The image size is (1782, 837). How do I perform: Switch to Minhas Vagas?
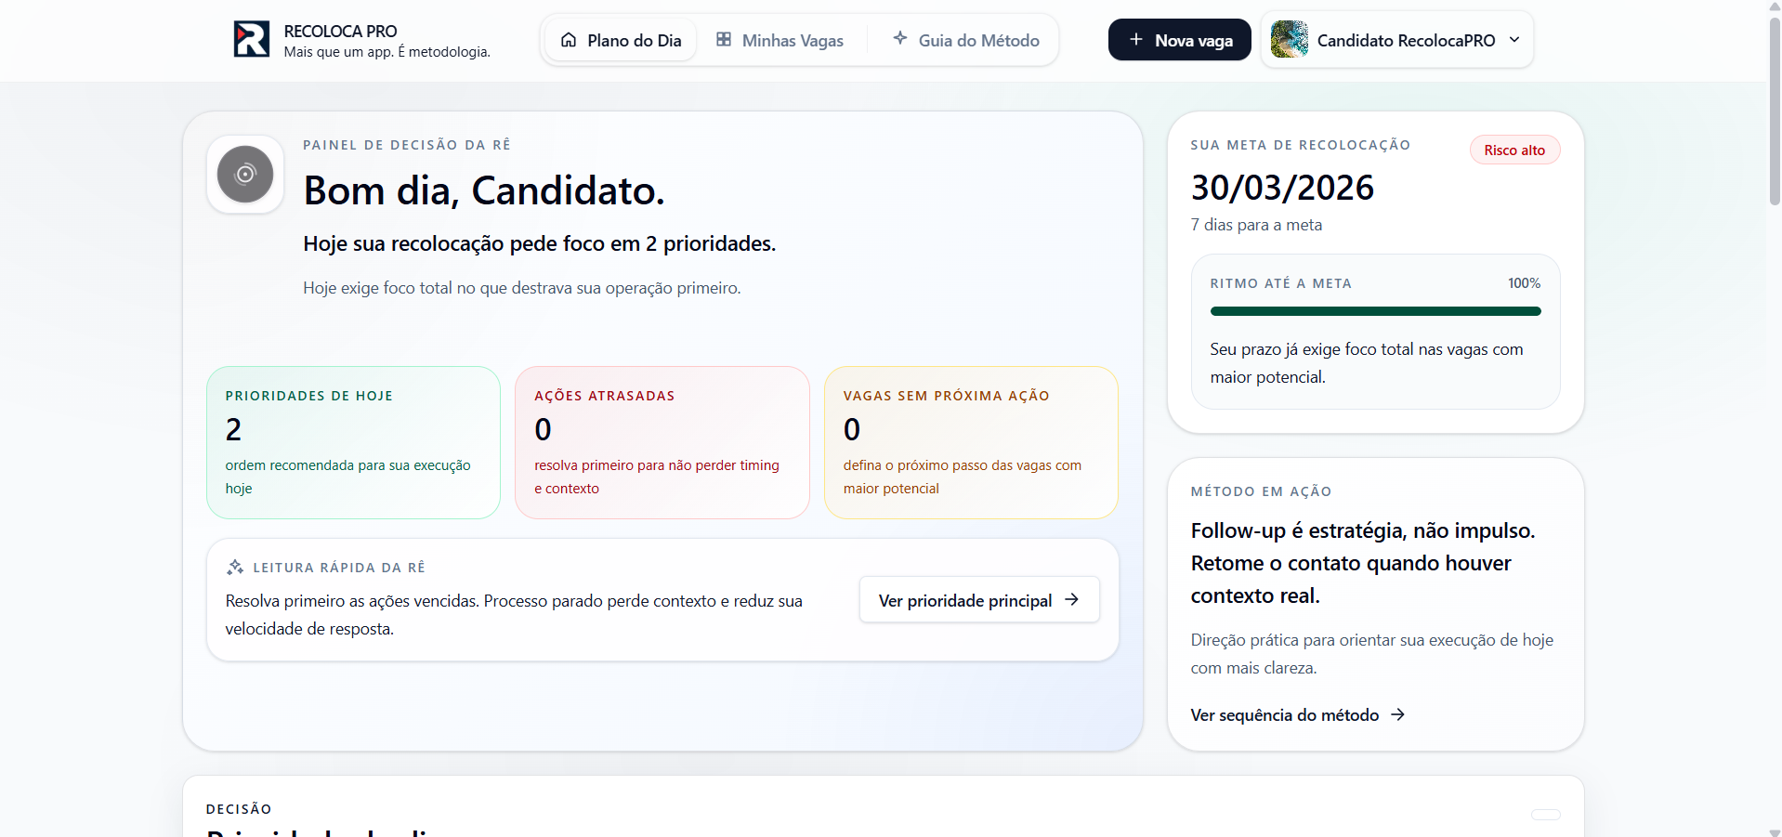pos(792,40)
